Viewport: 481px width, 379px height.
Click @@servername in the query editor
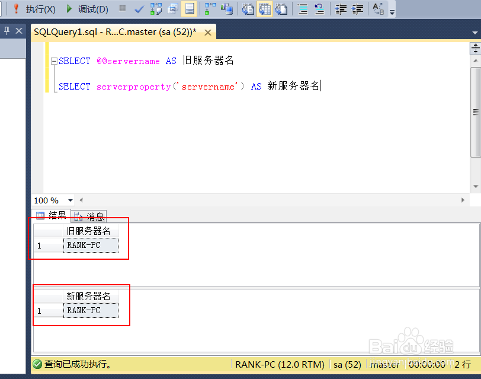click(128, 61)
